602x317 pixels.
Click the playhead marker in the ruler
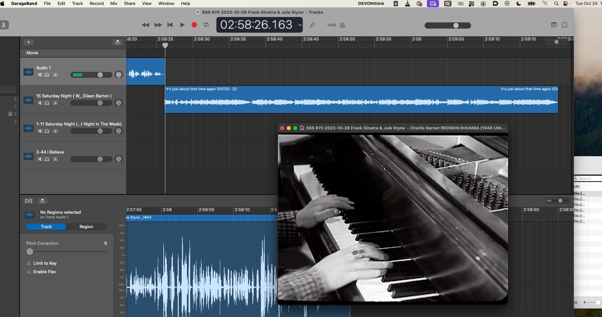(x=165, y=45)
